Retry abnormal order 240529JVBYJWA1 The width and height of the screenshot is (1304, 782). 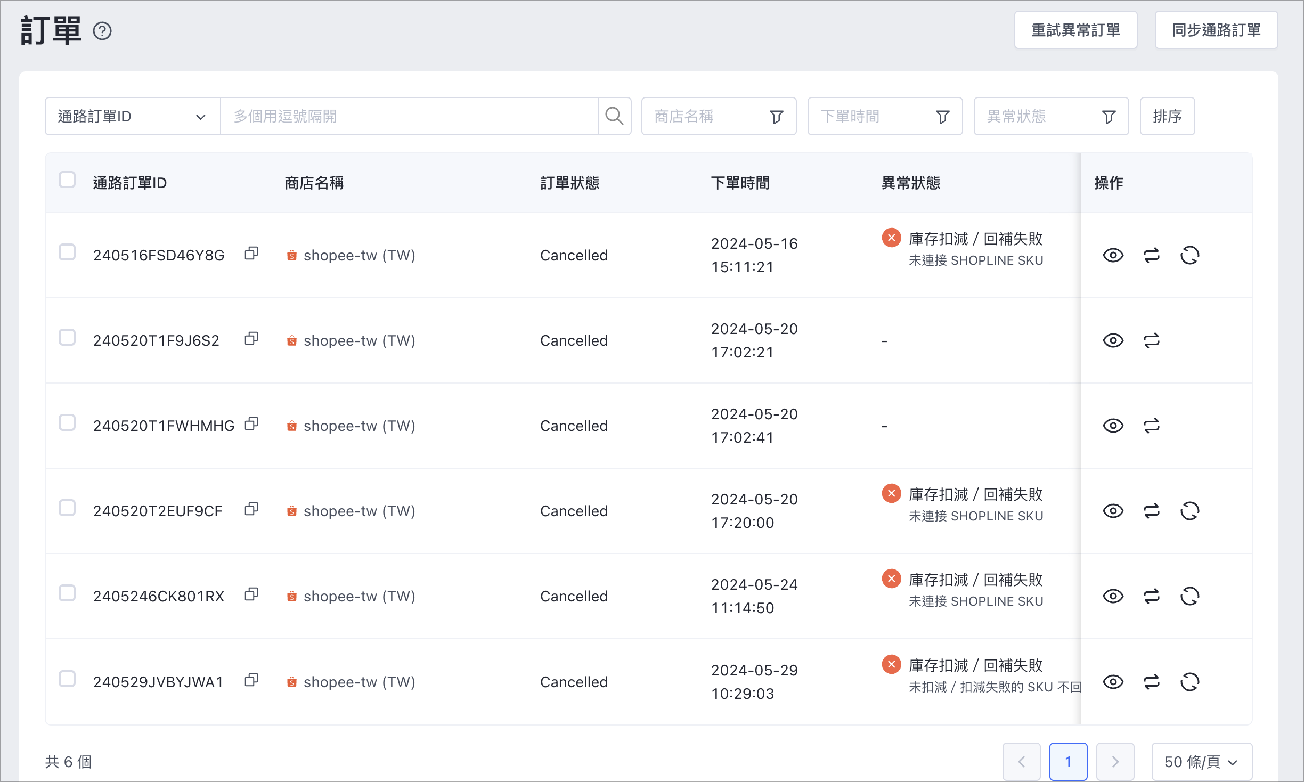tap(1190, 682)
